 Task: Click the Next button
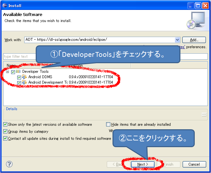[x=143, y=164]
